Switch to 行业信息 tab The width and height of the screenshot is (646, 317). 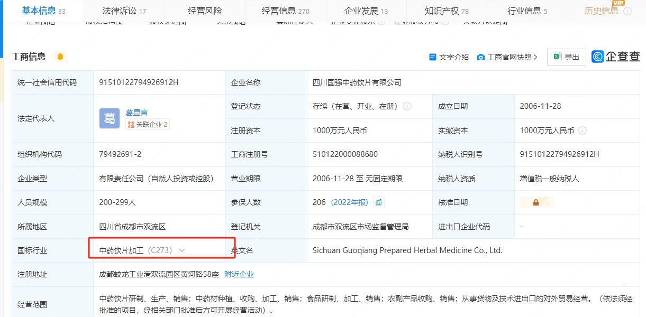527,11
